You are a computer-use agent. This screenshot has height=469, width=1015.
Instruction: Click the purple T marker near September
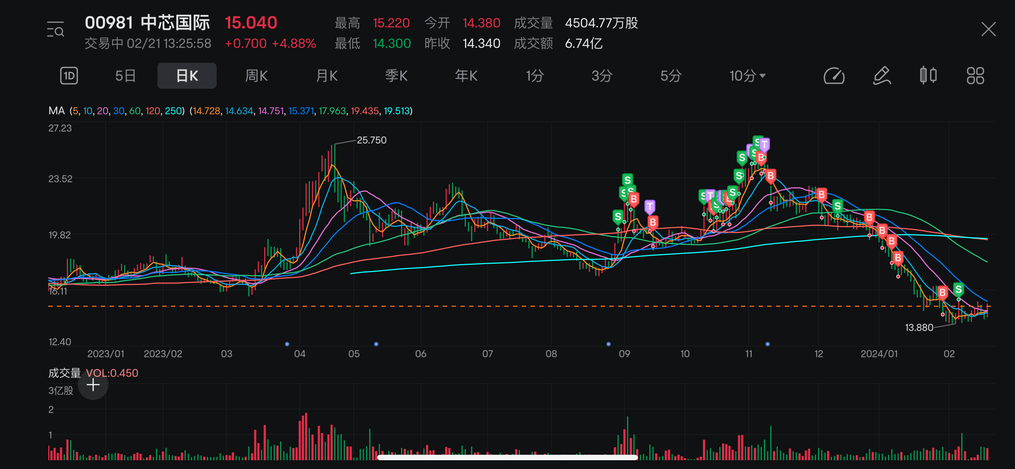click(x=650, y=206)
